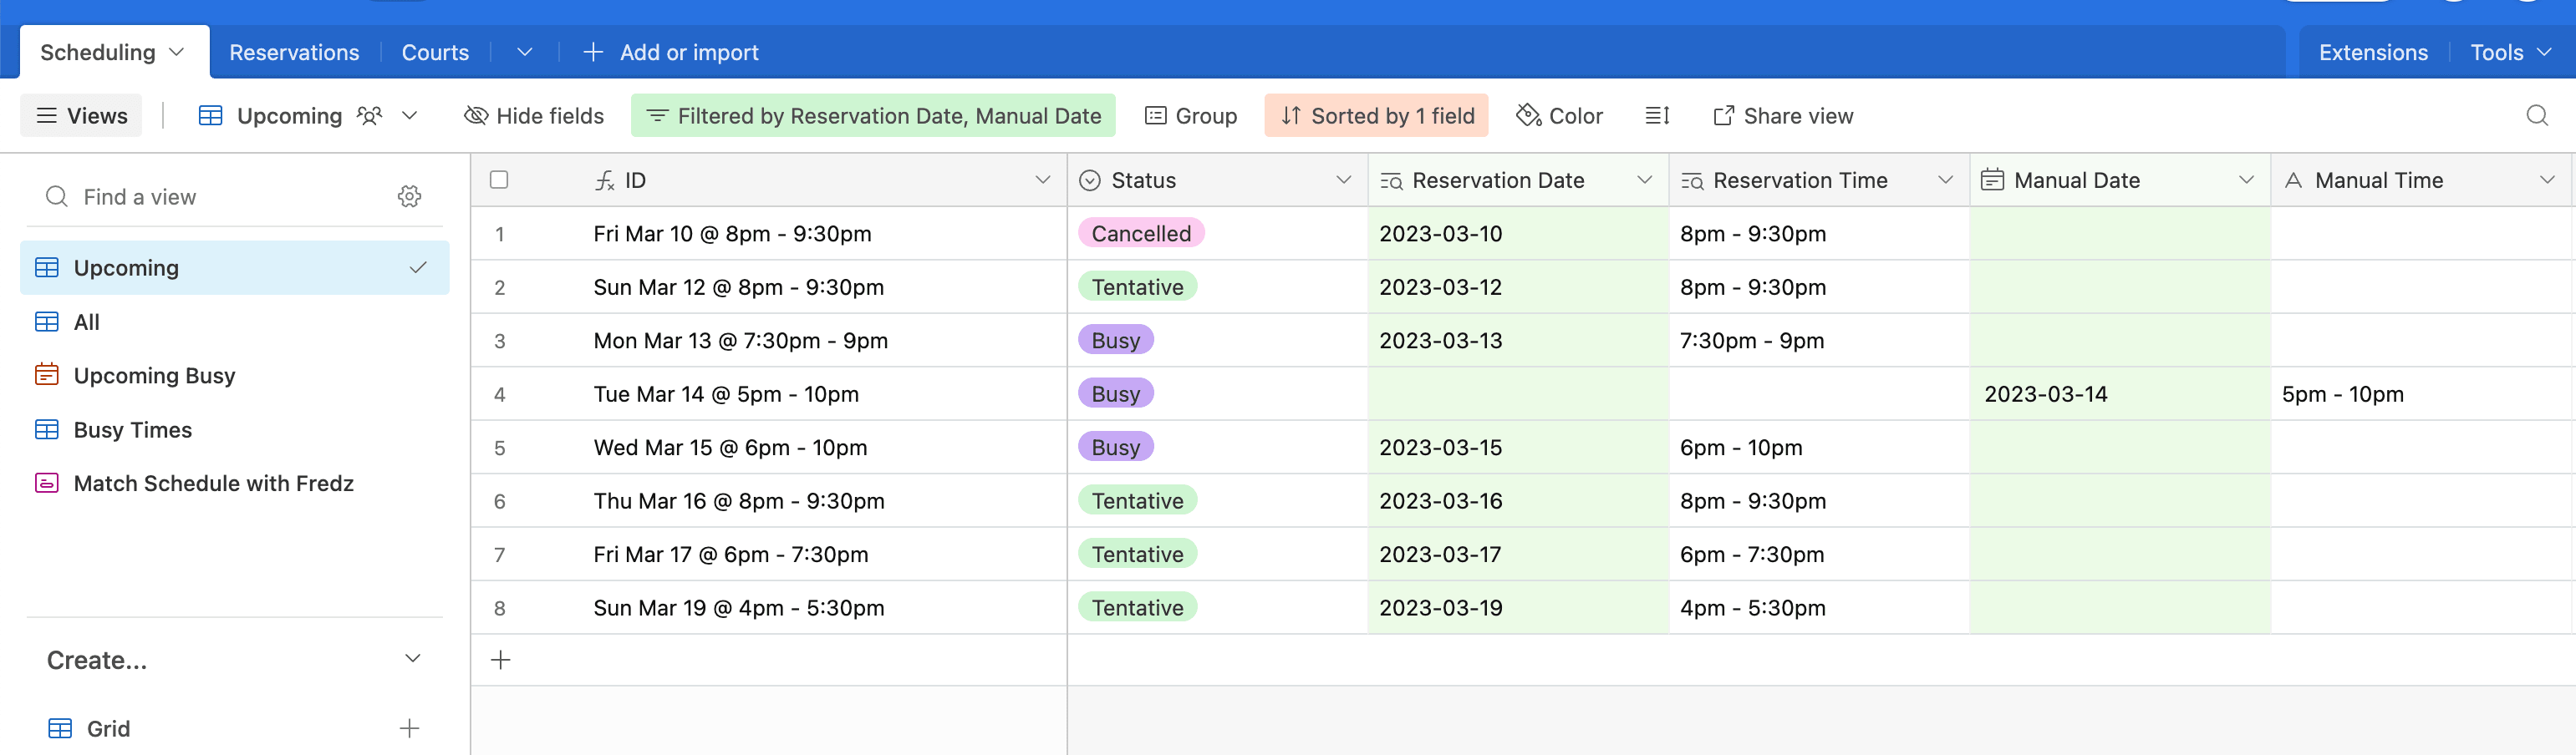This screenshot has height=755, width=2576.
Task: Collapse the Create section chevron
Action: click(x=411, y=658)
